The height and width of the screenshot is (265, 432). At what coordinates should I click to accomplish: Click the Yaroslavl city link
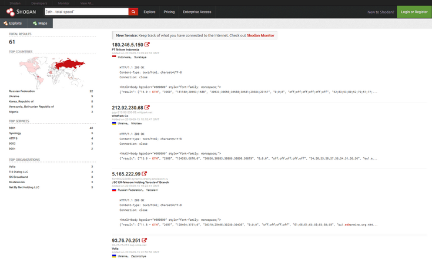click(x=152, y=190)
